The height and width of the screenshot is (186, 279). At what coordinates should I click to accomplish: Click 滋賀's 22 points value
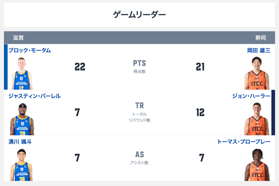pos(80,67)
